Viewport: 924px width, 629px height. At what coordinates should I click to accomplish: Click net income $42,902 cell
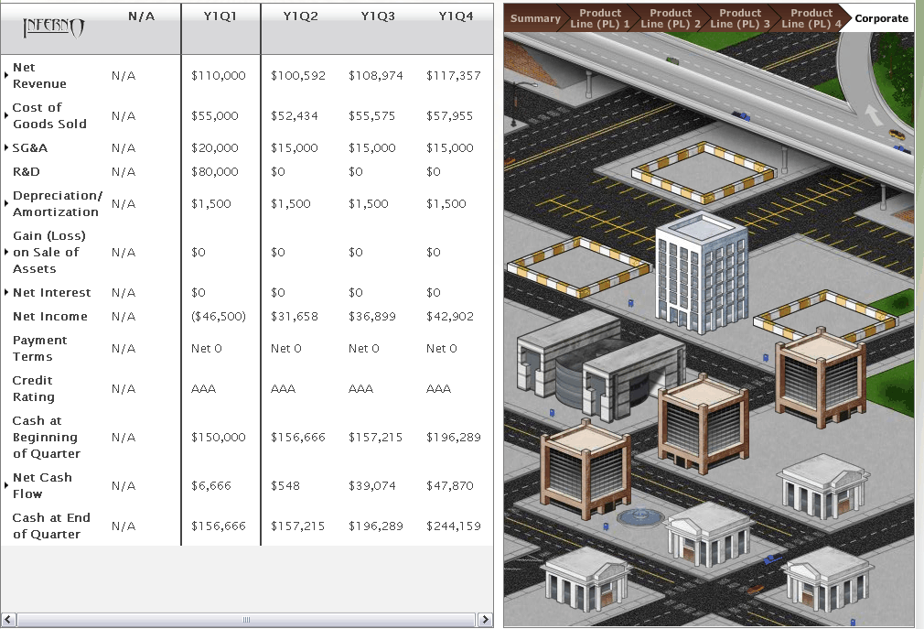(449, 316)
